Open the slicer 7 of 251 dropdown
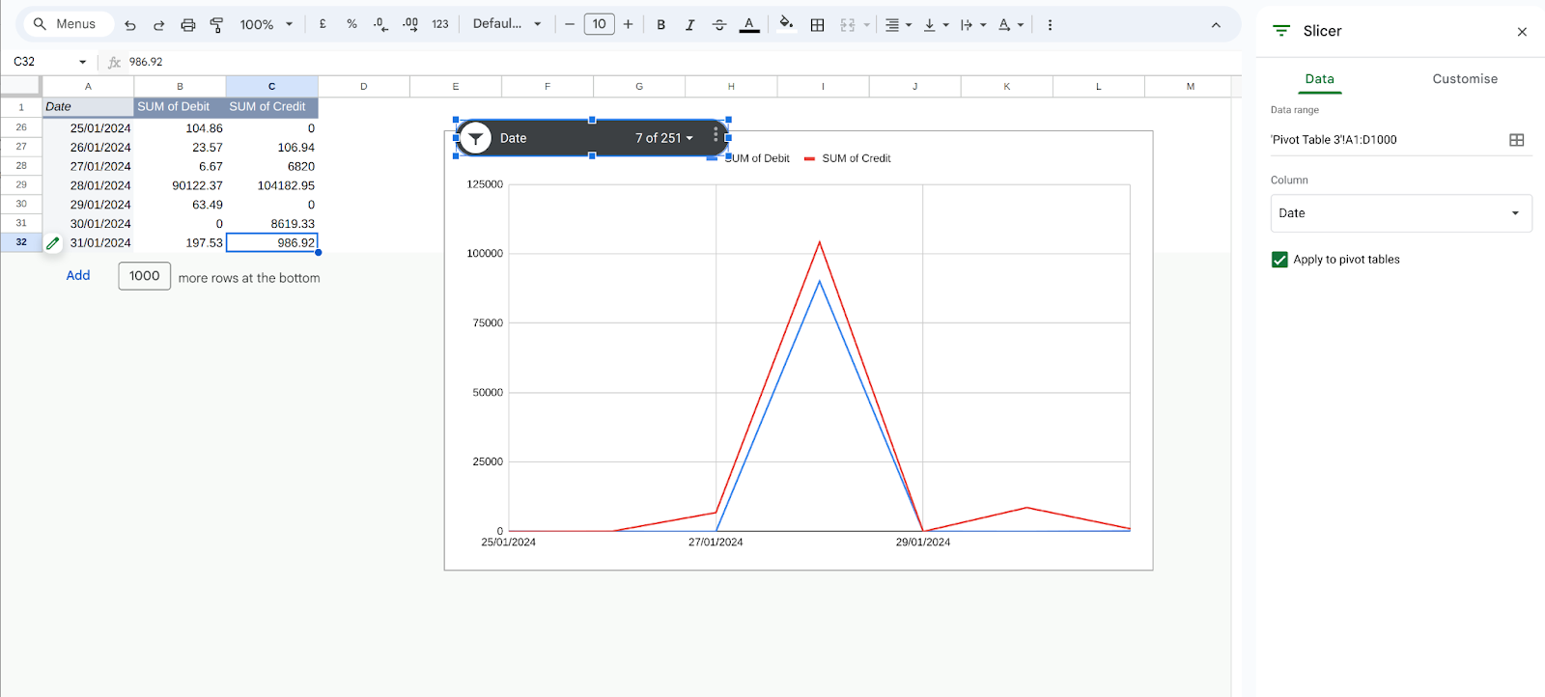Image resolution: width=1545 pixels, height=697 pixels. pyautogui.click(x=664, y=138)
